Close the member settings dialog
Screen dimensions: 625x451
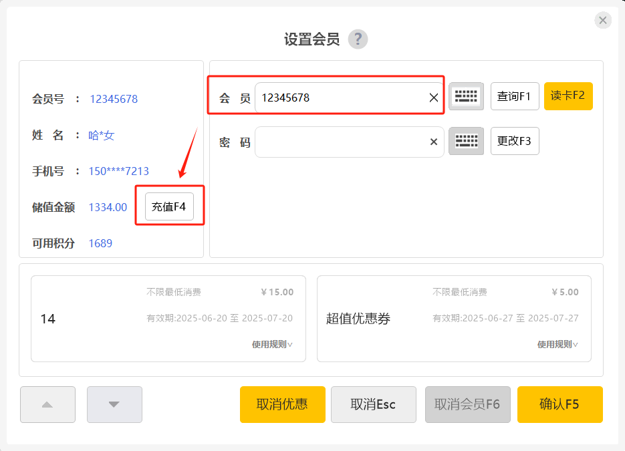(602, 21)
